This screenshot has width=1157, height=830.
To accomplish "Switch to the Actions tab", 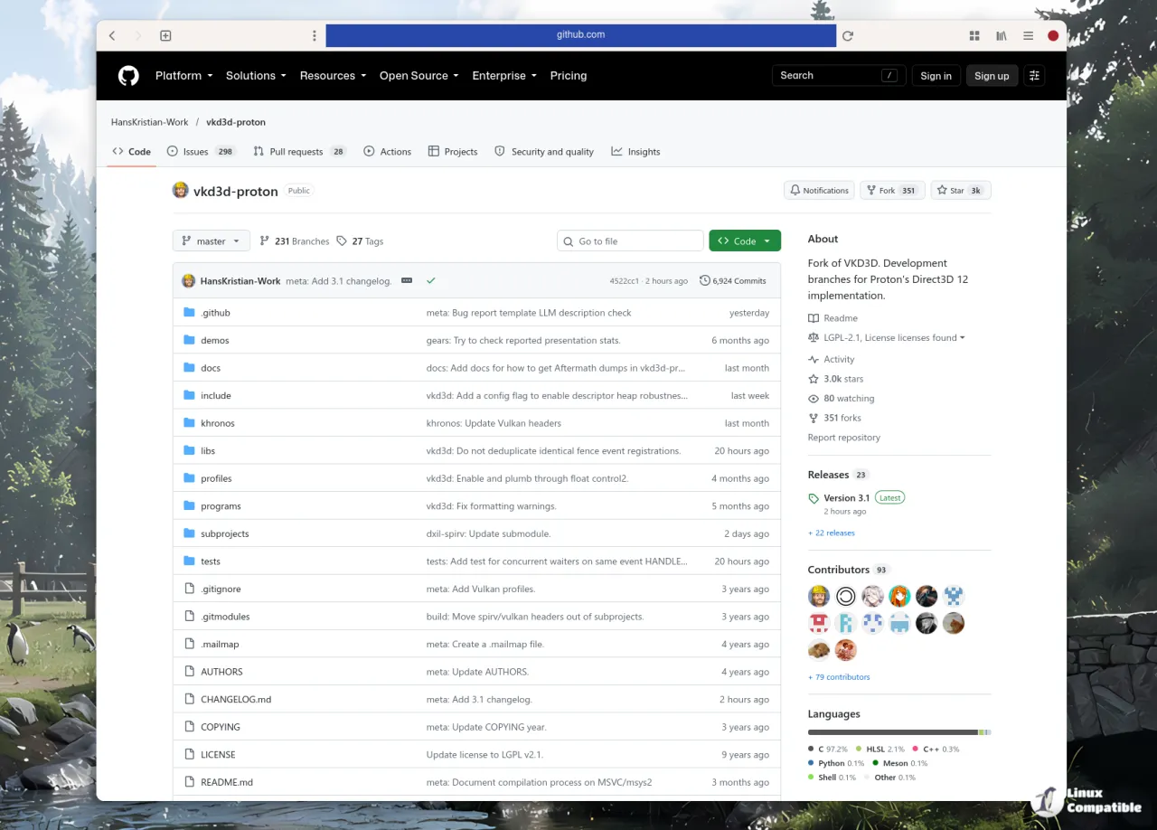I will (387, 152).
